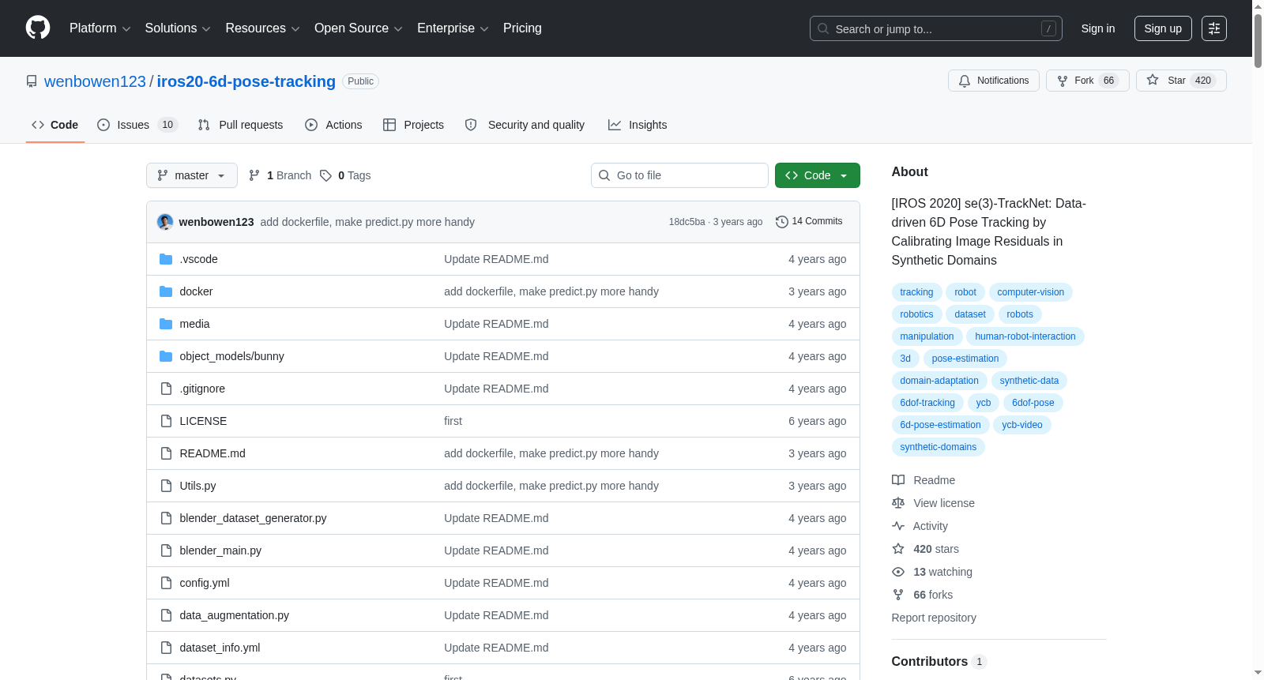
Task: Click the license scale icon in About
Action: point(898,503)
